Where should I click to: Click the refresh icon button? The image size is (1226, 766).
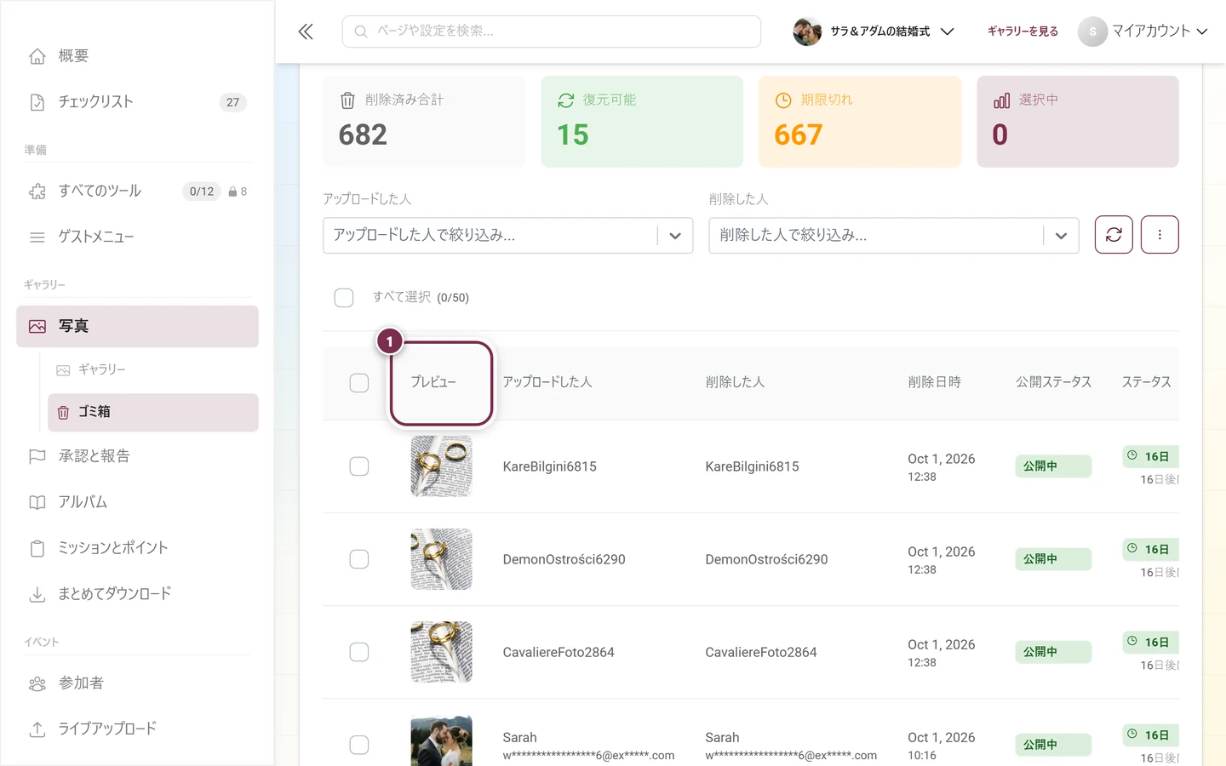click(x=1114, y=235)
